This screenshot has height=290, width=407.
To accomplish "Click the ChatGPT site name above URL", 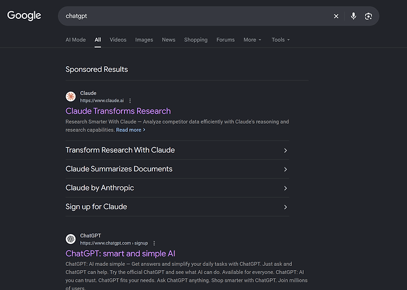I will (90, 236).
